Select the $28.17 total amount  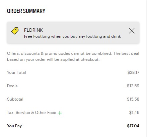[133, 73]
